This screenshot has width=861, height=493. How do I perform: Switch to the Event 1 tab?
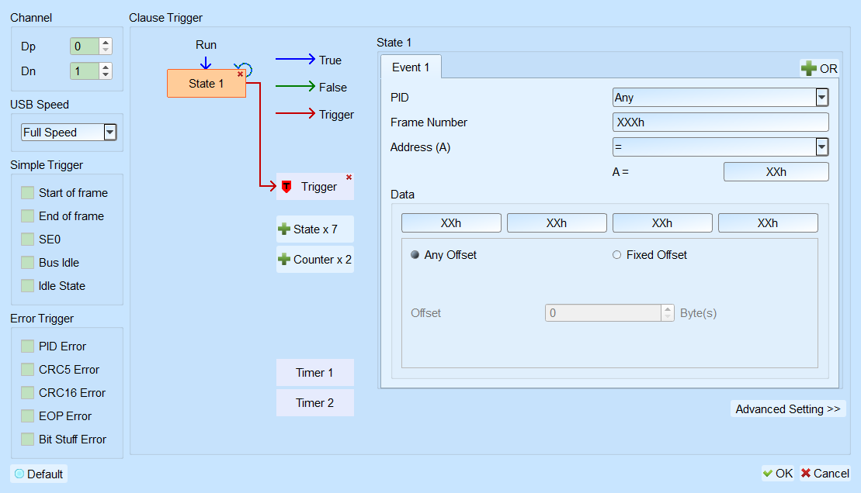pos(411,67)
